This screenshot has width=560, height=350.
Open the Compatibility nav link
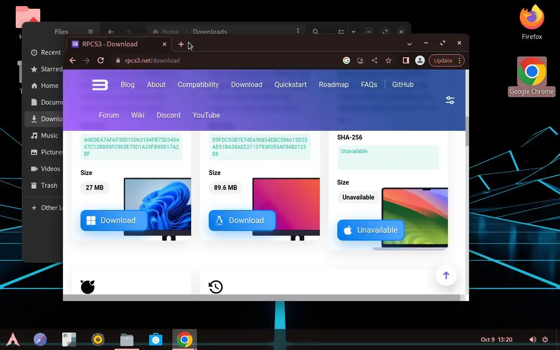(x=198, y=84)
